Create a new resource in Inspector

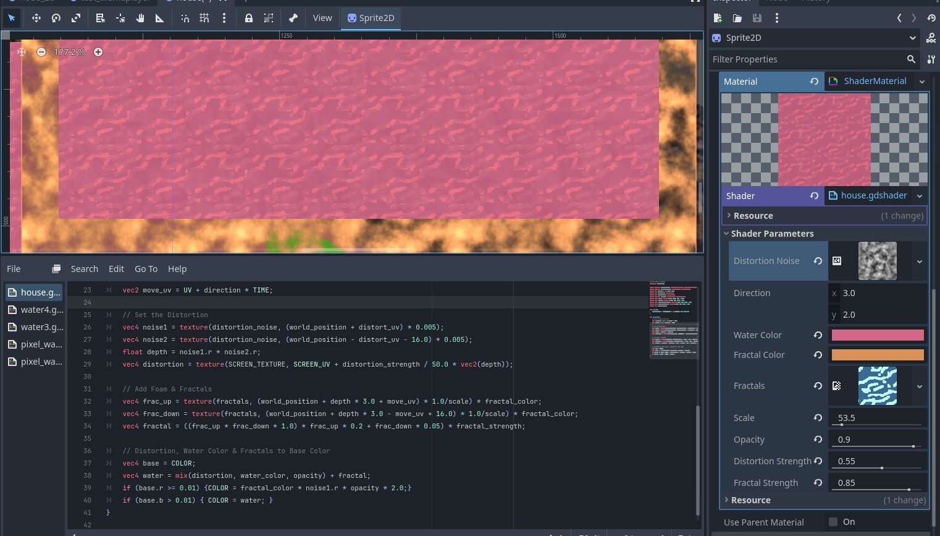[x=718, y=18]
